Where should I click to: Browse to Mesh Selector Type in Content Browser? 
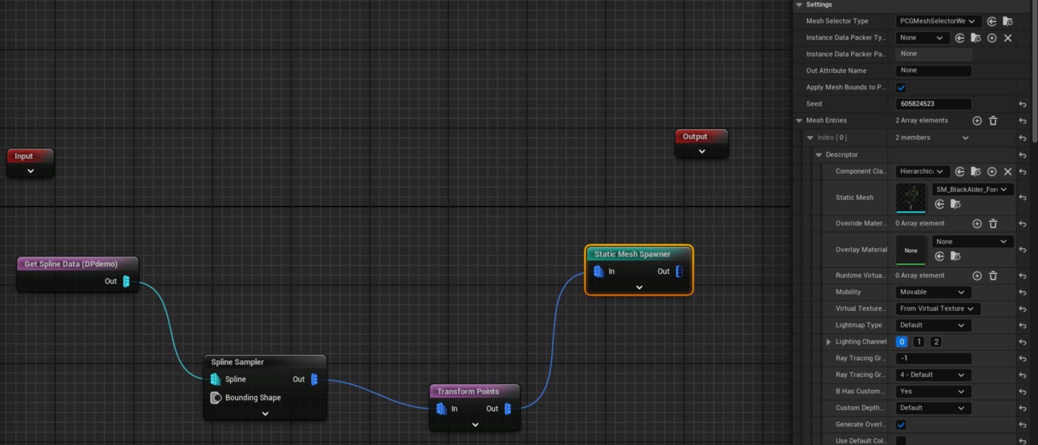click(1008, 21)
